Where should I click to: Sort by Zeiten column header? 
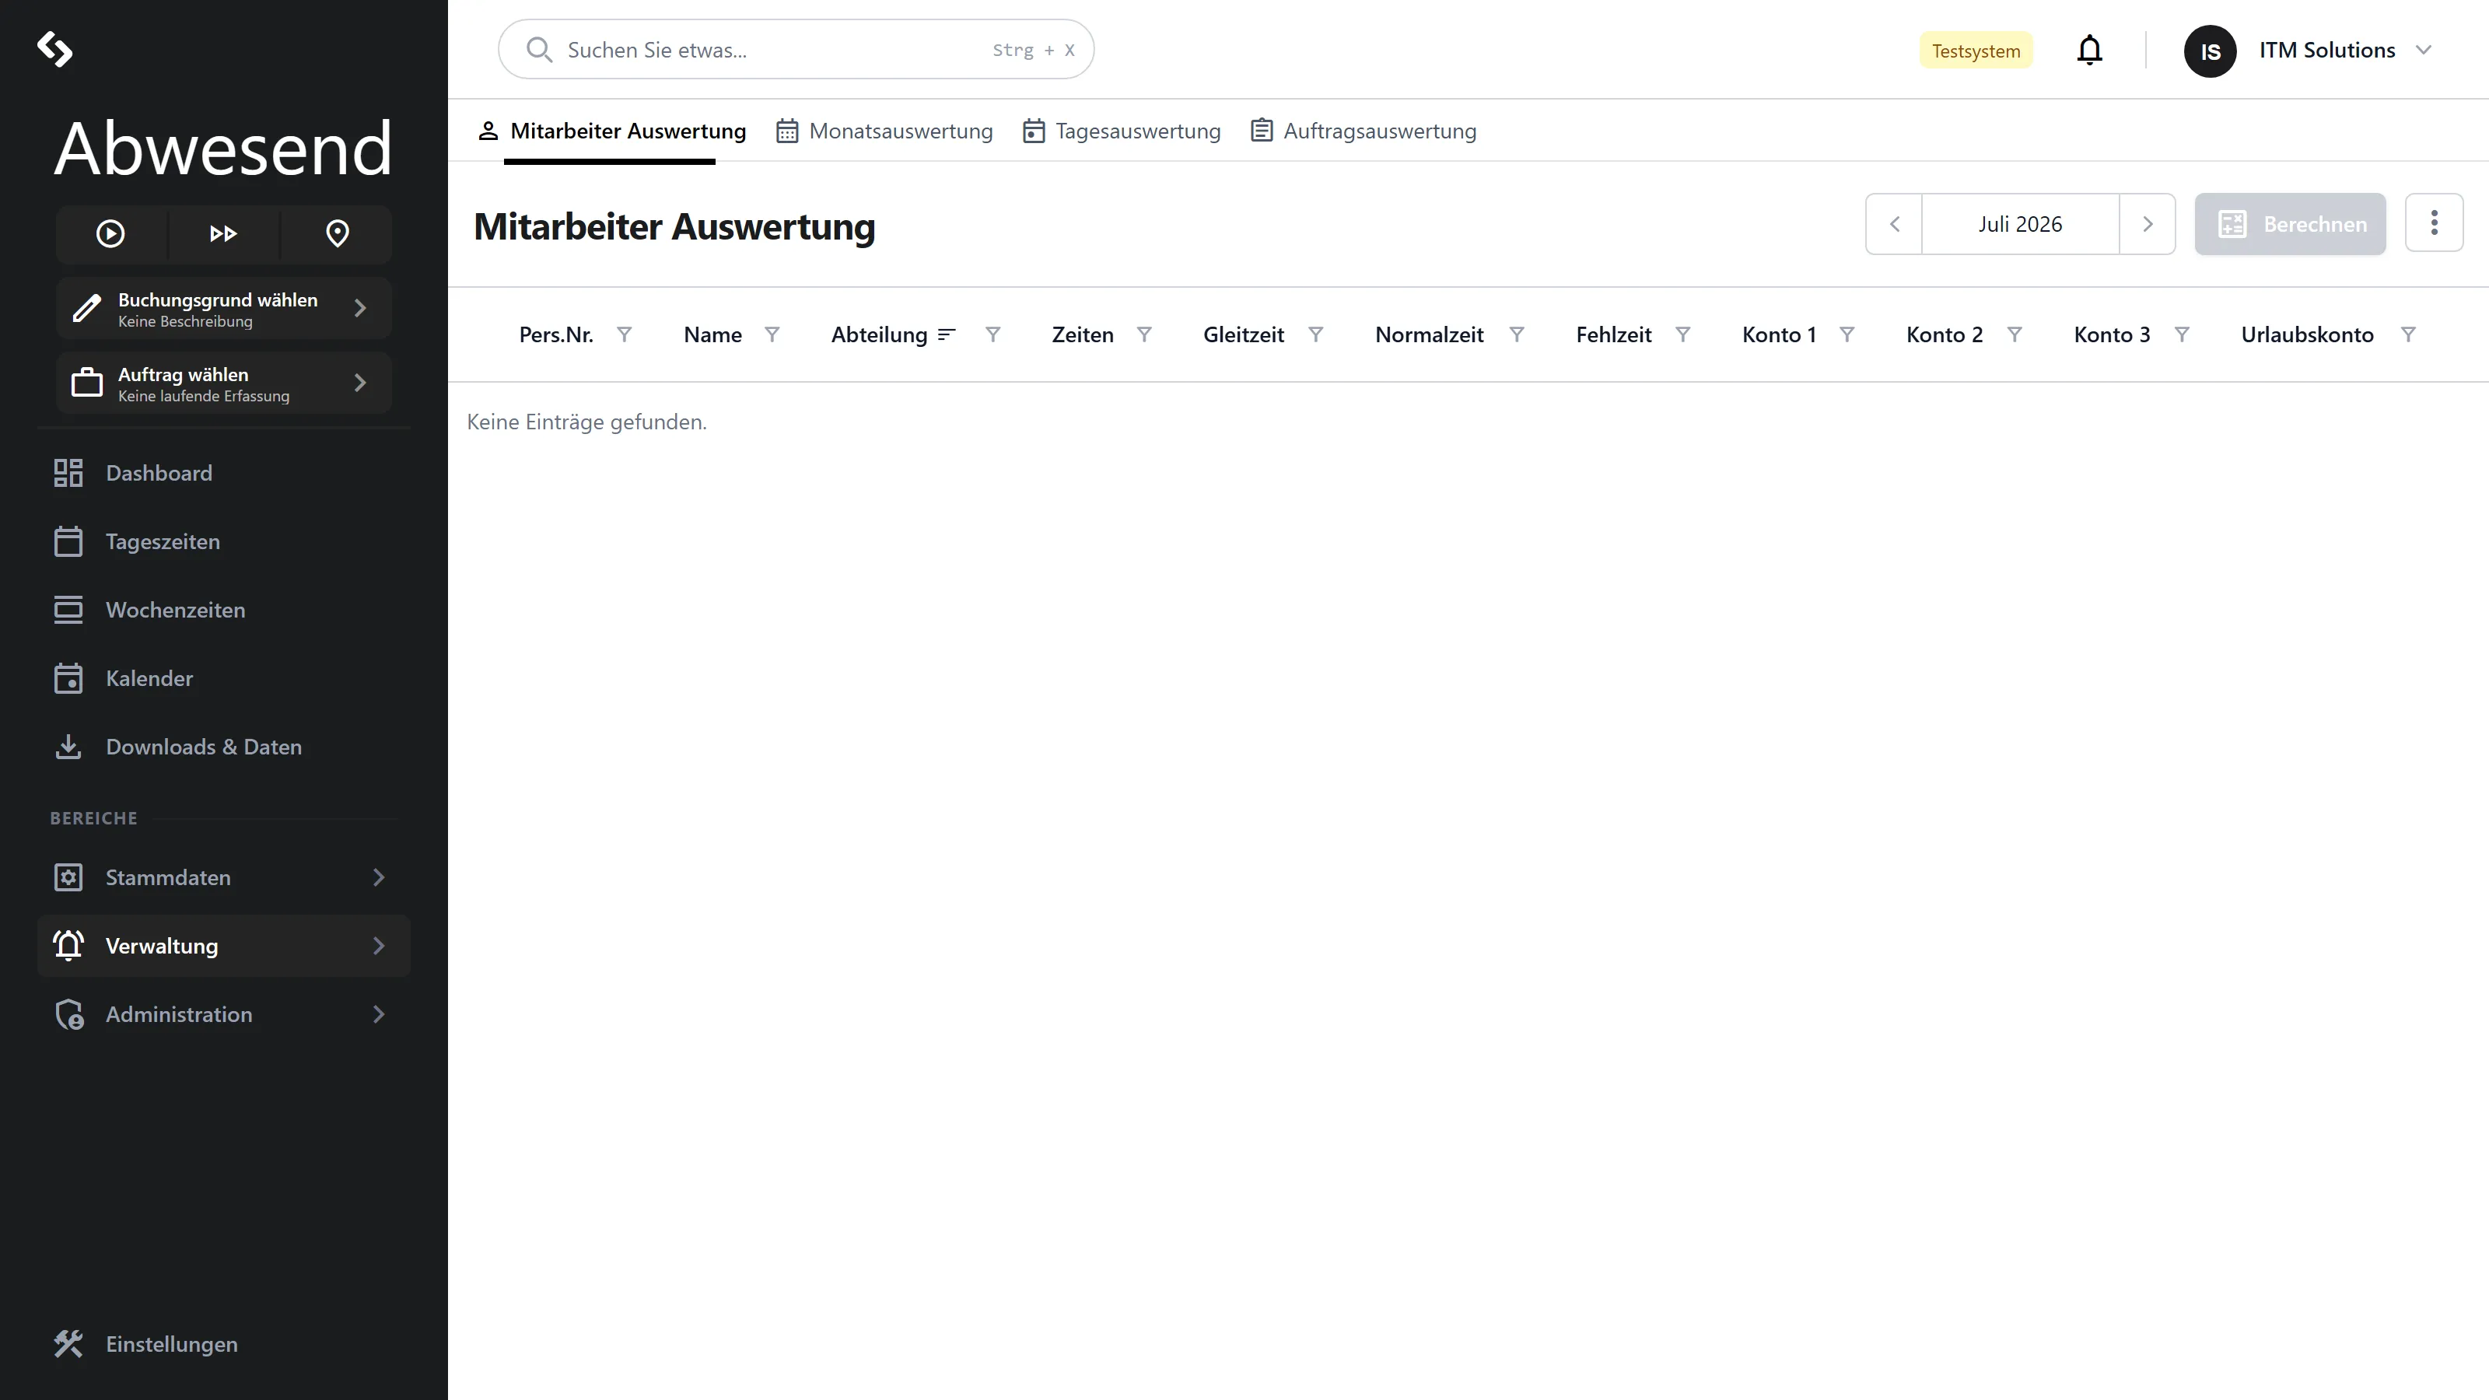1083,335
